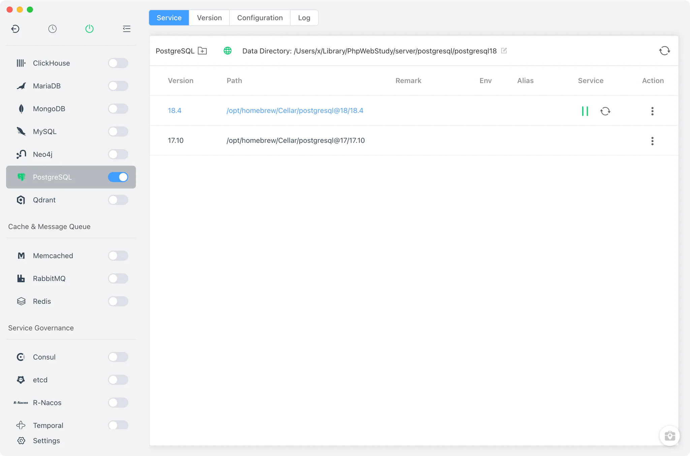
Task: Turn on the Memcached switch
Action: click(x=118, y=256)
